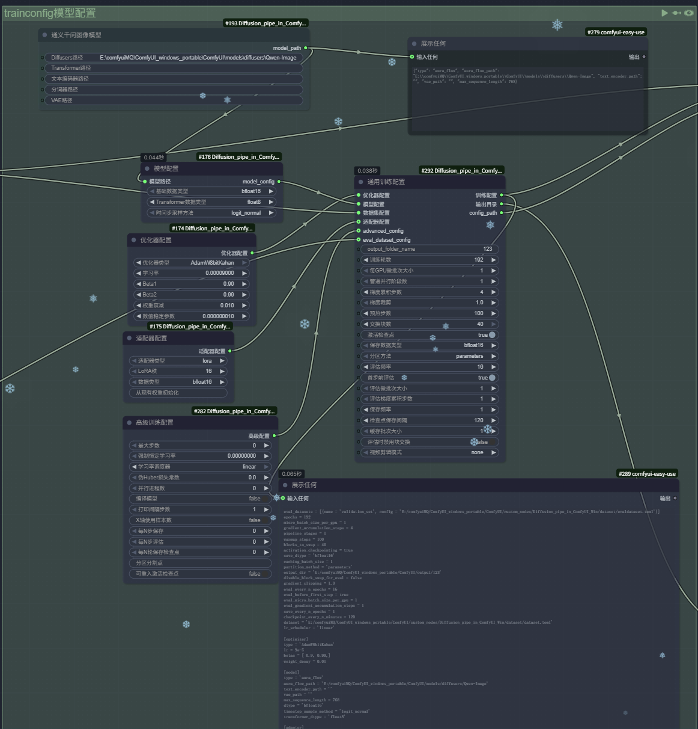Increase 训练轮数 with right arrow
Screen dimensions: 698x729
494,260
